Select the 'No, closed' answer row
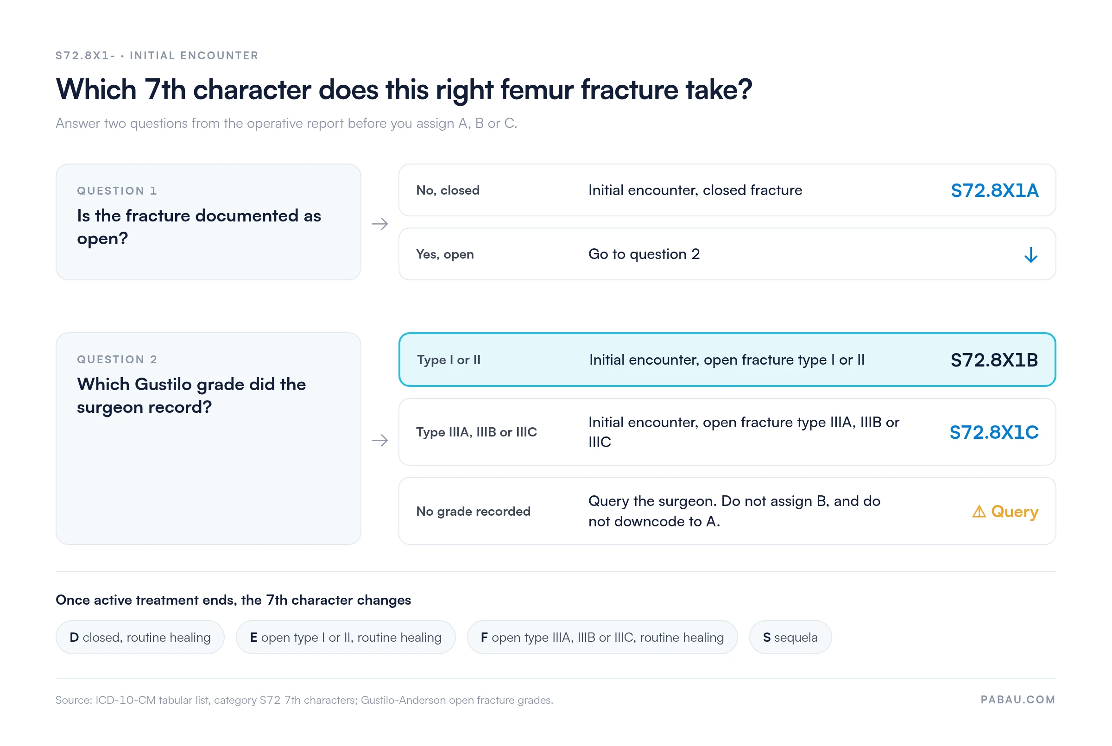The height and width of the screenshot is (746, 1112). [x=727, y=190]
